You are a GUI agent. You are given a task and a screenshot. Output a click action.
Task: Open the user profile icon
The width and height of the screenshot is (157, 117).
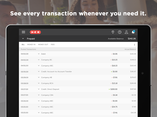(126, 32)
